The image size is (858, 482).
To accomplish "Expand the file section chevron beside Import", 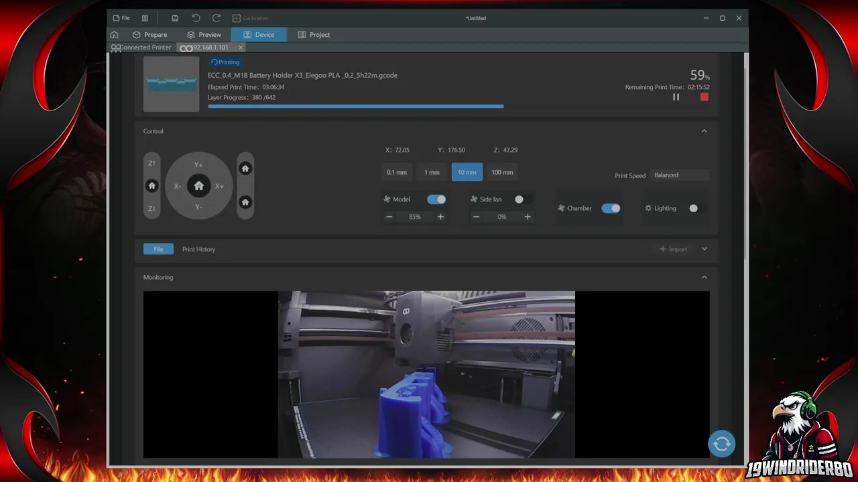I will tap(704, 249).
